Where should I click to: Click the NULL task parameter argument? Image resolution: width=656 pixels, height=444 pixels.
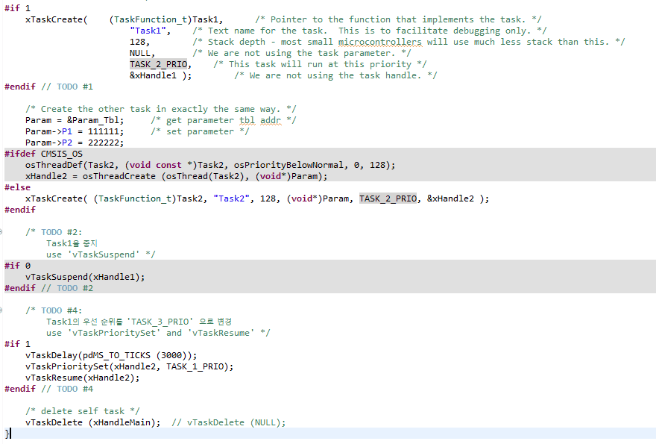pos(139,53)
